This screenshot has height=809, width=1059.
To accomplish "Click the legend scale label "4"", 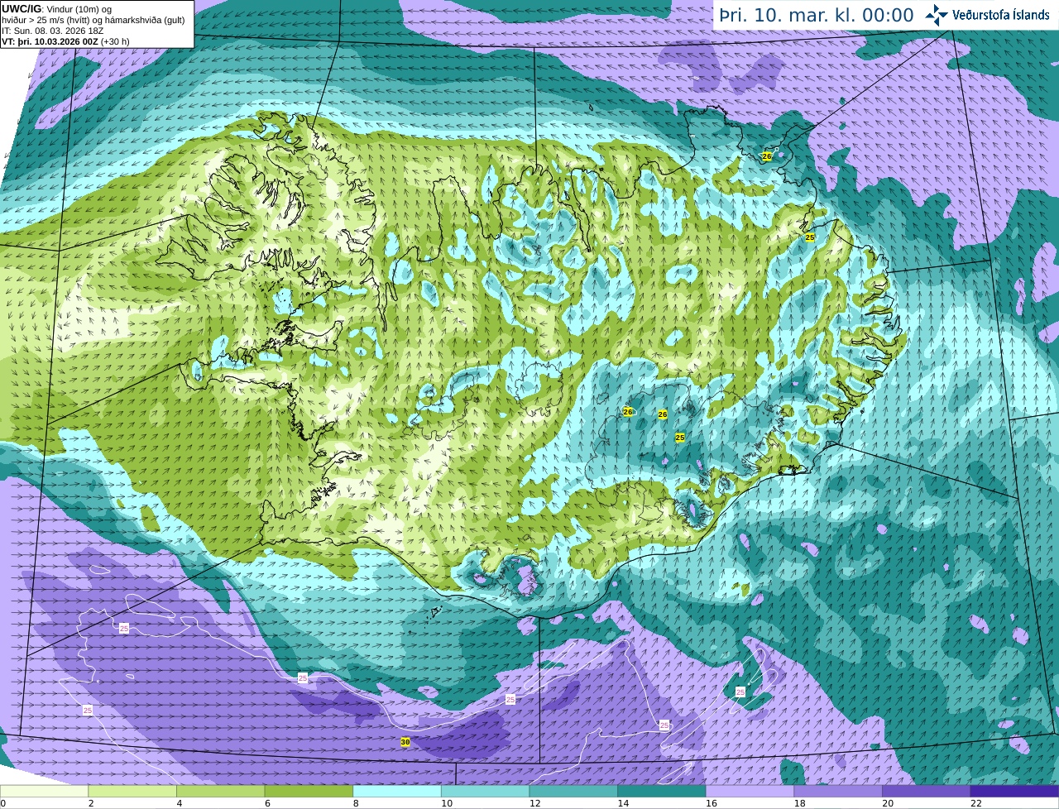I will [180, 803].
